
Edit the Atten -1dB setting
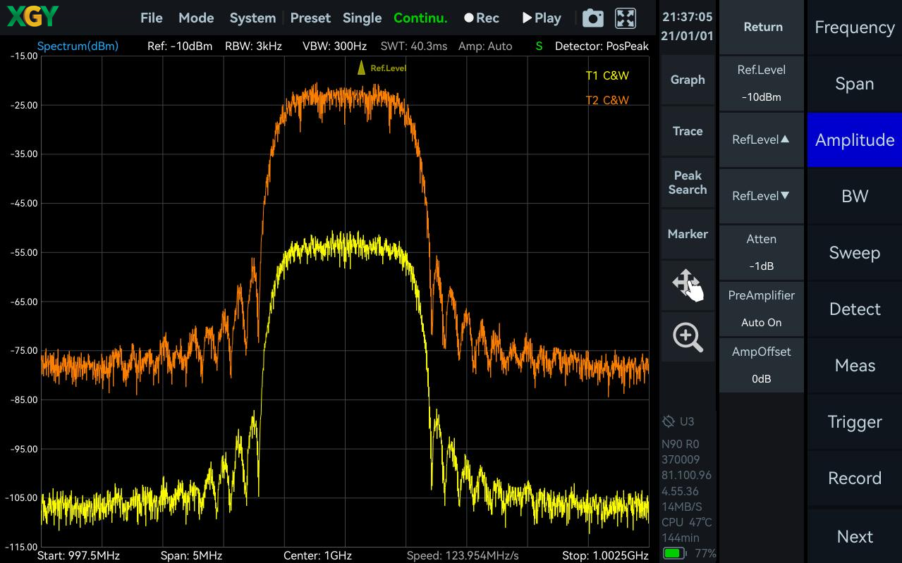click(x=762, y=252)
